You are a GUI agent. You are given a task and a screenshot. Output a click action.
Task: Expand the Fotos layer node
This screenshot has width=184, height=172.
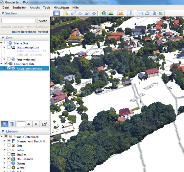[x=4, y=150]
